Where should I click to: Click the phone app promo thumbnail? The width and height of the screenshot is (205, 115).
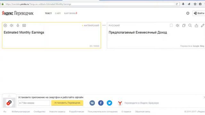(9, 101)
